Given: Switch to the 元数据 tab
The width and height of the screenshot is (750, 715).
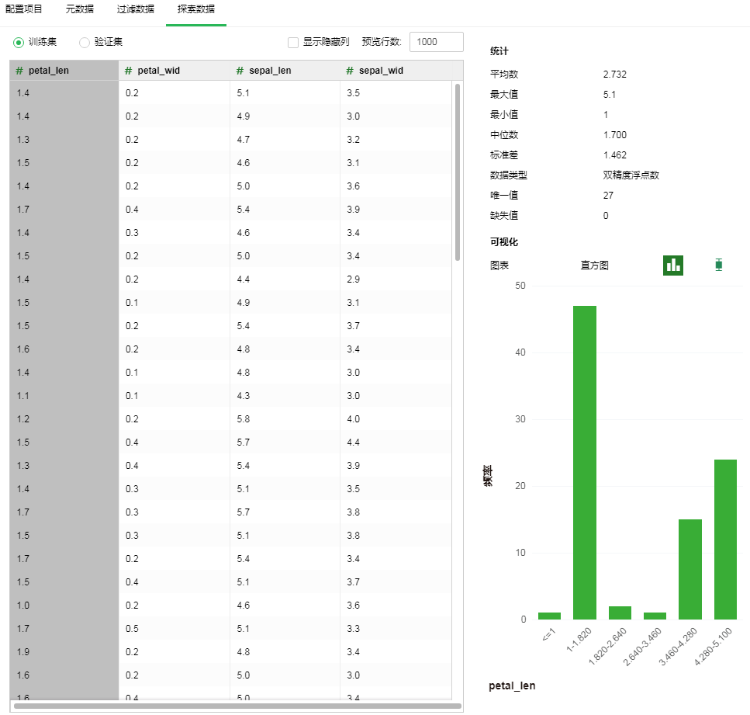Looking at the screenshot, I should (x=79, y=9).
